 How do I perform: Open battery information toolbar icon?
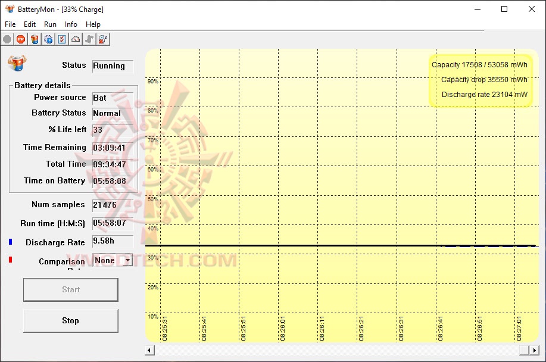click(35, 39)
